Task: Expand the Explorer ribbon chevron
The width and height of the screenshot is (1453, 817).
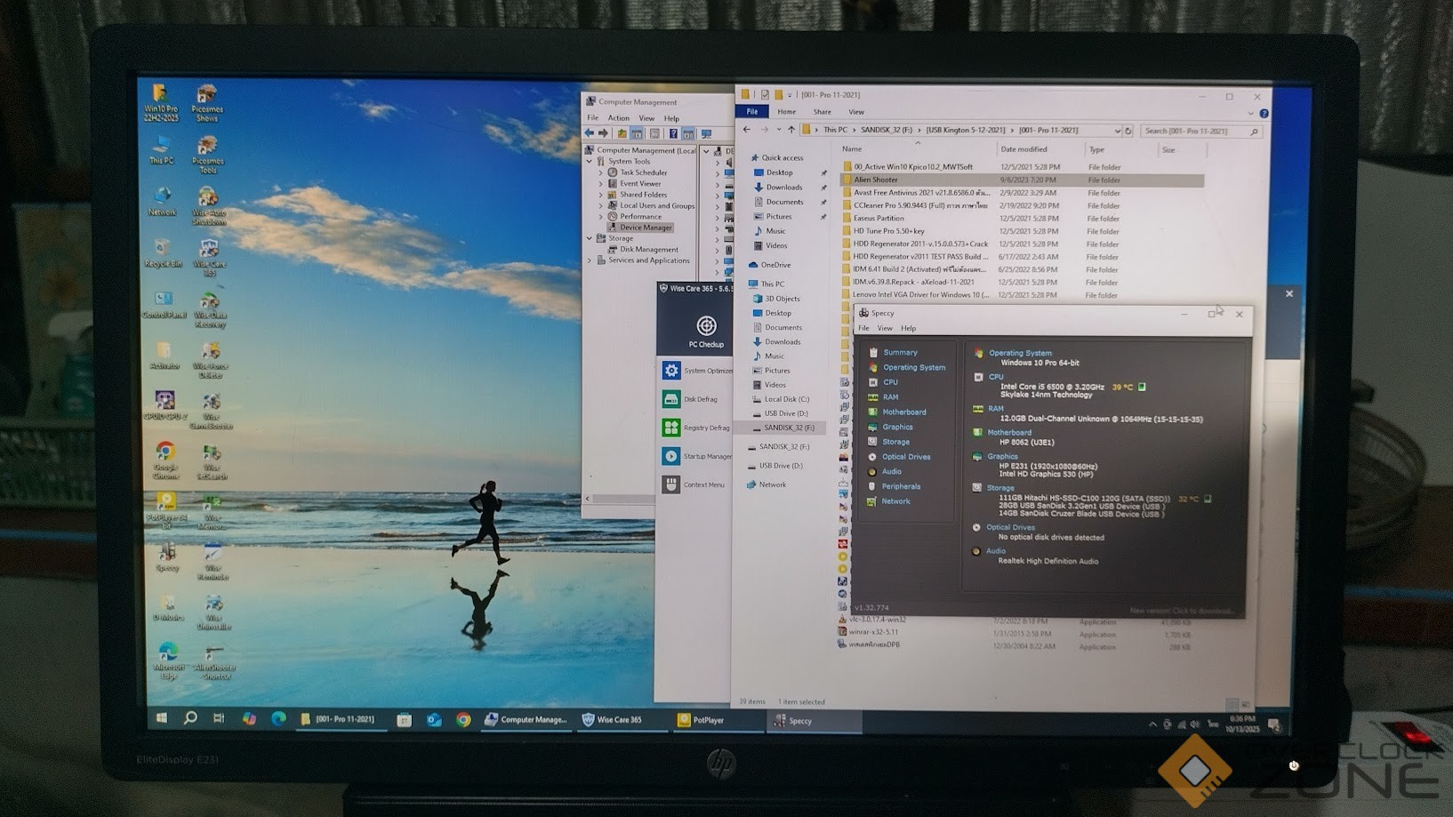Action: click(1250, 113)
